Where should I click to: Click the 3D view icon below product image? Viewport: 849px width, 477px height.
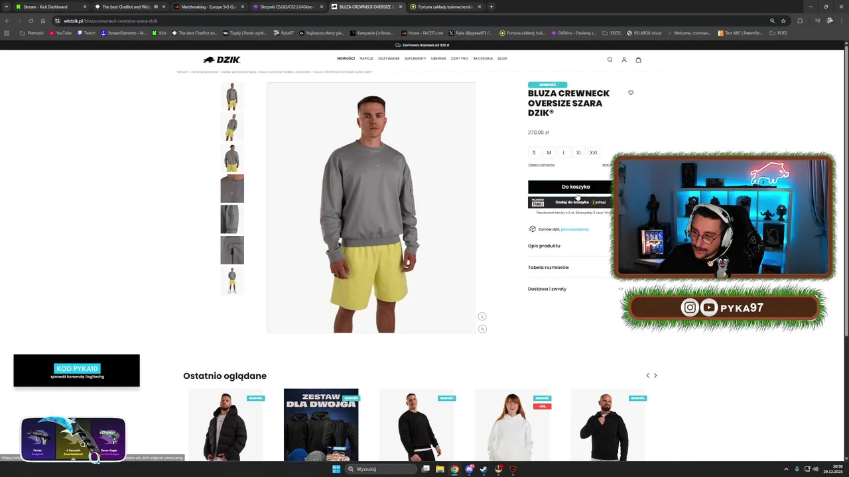click(482, 316)
